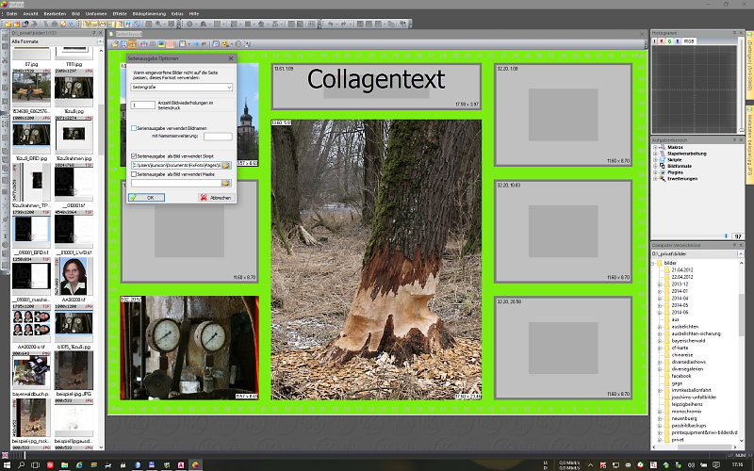Expand the Stapelverarbeitung node
Screen dimensions: 754x471
tap(655, 154)
